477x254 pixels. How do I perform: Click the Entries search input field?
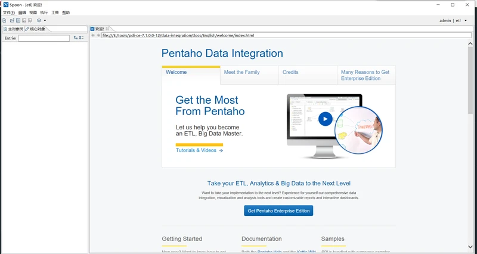(x=44, y=38)
